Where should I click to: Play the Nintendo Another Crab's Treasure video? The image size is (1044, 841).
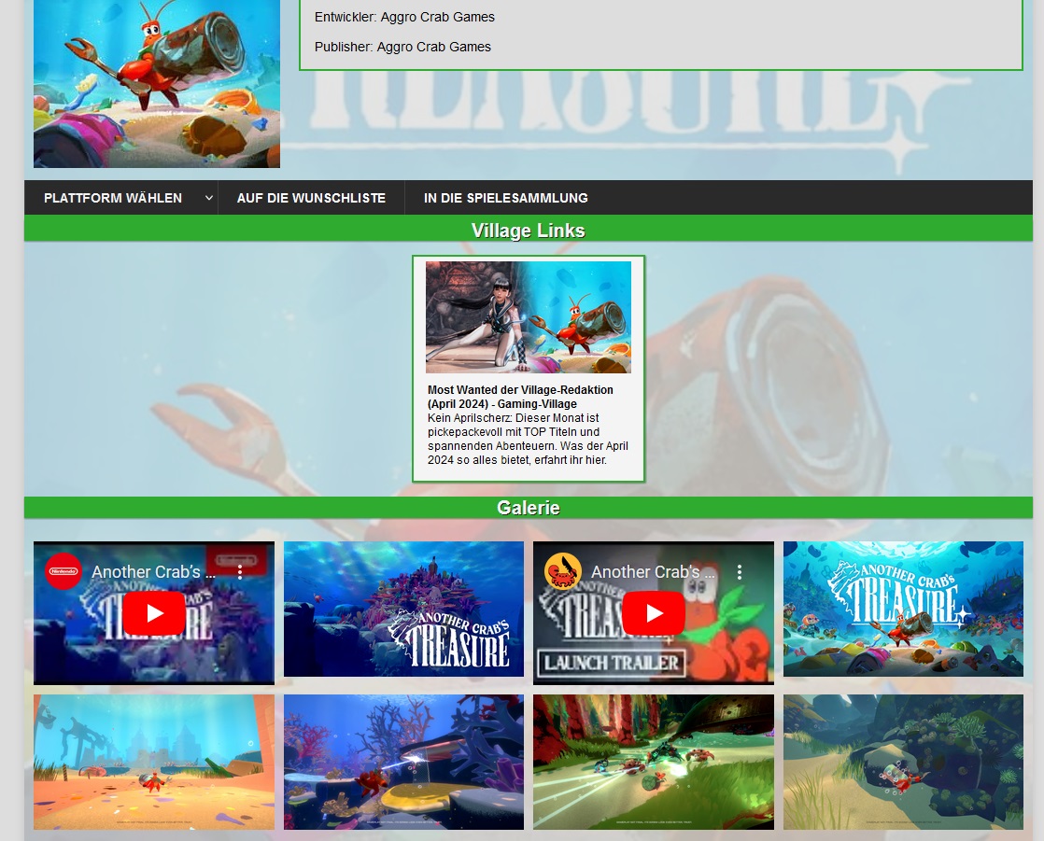[154, 613]
